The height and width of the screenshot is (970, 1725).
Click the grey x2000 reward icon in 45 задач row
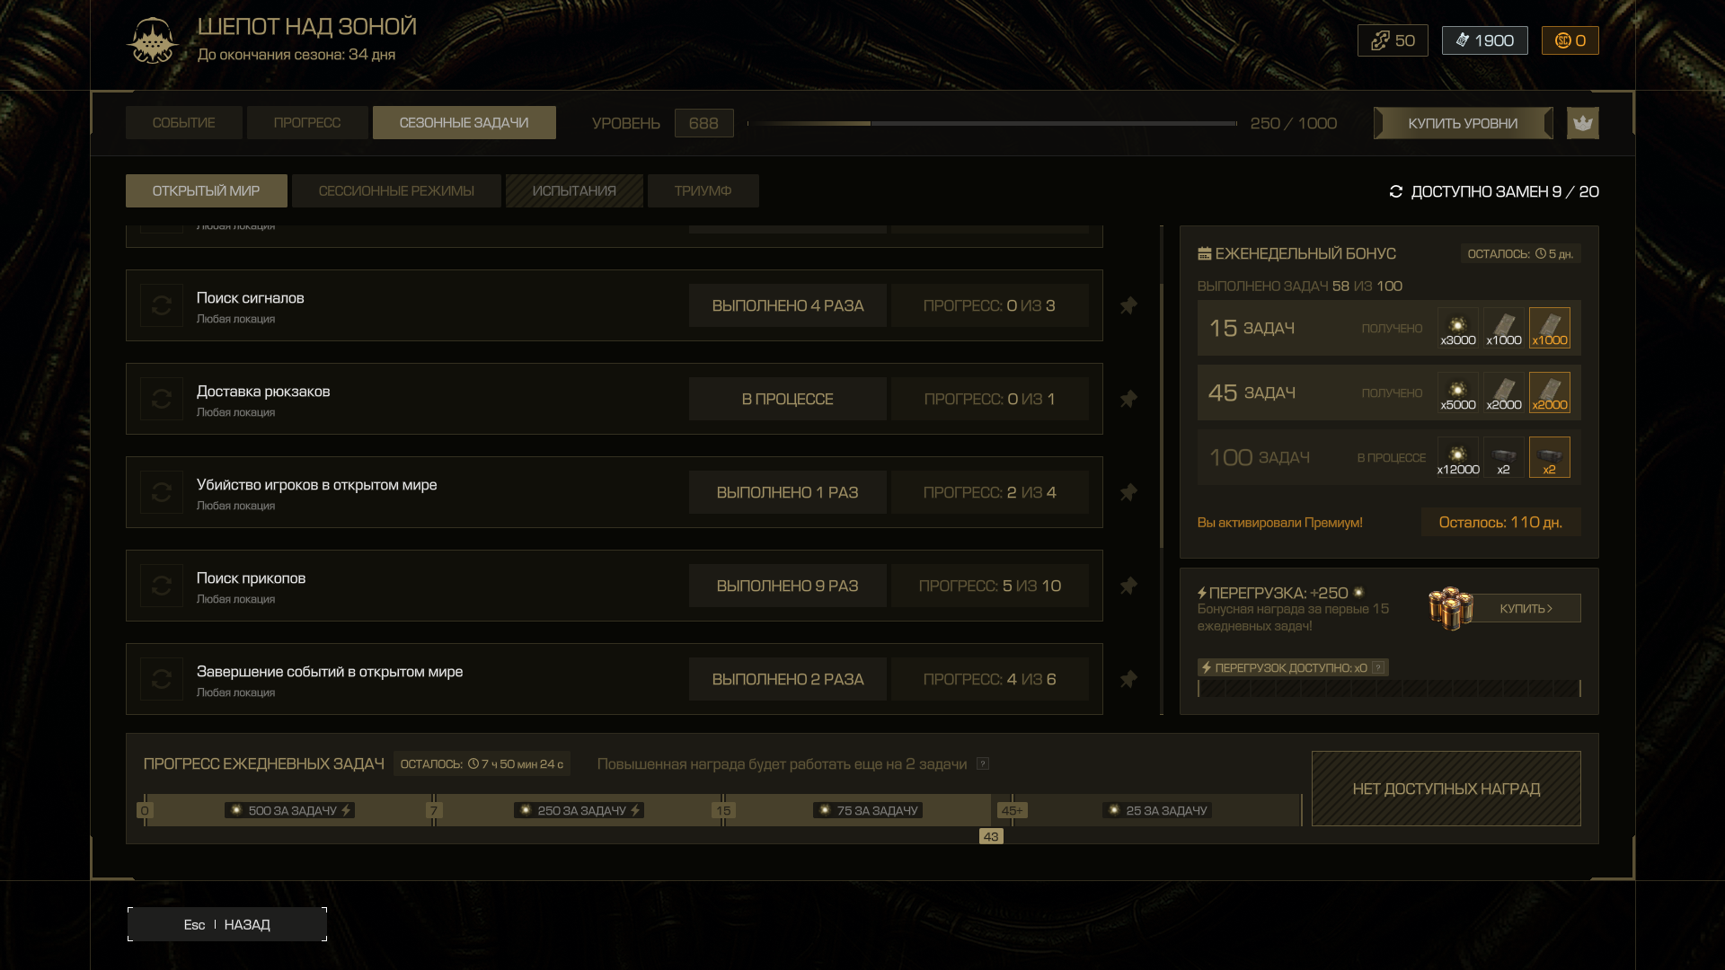[x=1503, y=392]
